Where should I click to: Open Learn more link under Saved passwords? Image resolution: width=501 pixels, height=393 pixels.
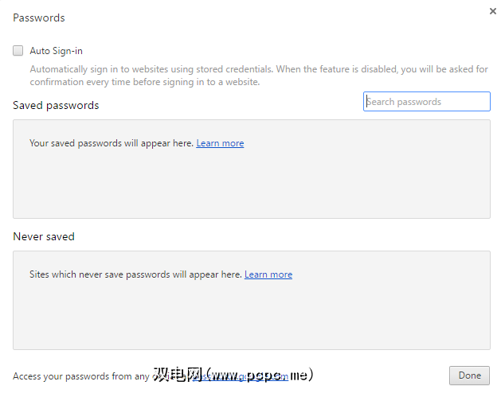[220, 143]
